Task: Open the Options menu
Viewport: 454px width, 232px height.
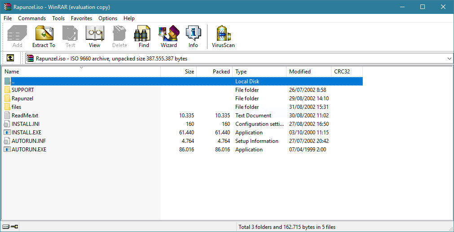Action: coord(108,18)
